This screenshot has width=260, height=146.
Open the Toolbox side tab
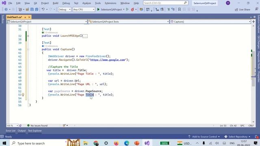click(2, 19)
